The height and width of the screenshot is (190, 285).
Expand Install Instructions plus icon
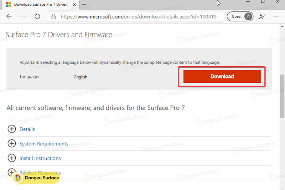point(12,158)
